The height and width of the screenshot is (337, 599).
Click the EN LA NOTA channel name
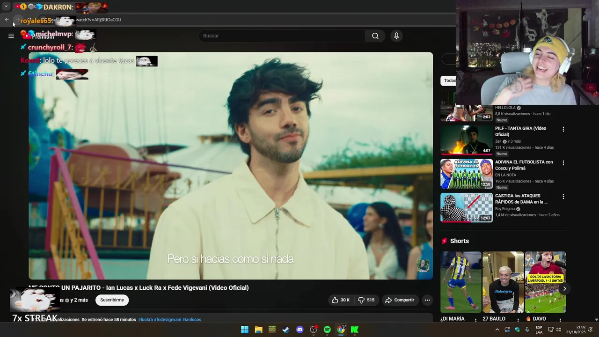click(x=505, y=175)
